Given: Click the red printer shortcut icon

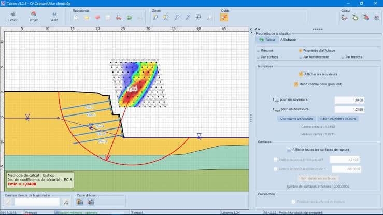Looking at the screenshot, I should (119, 18).
